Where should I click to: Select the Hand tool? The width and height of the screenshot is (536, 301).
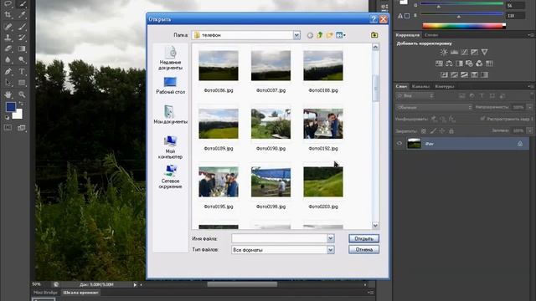click(8, 94)
